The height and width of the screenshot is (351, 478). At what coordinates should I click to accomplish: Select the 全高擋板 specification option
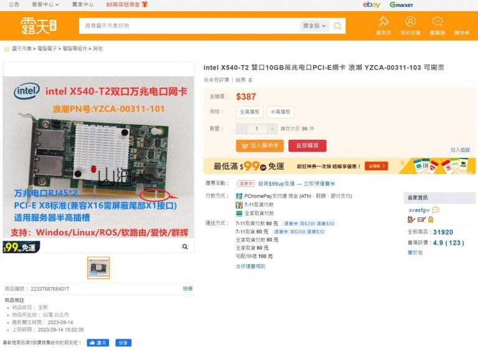(250, 112)
